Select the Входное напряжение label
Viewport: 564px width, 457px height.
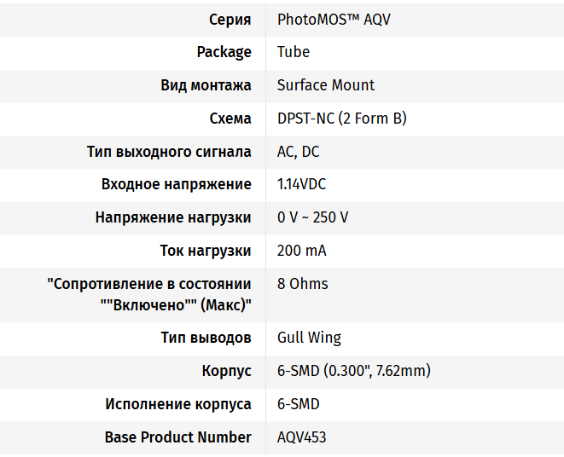click(177, 184)
